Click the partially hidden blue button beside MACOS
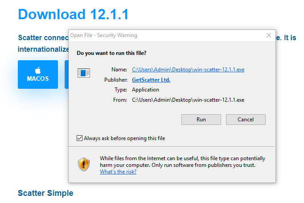Screen dimensions: 304x203 66,75
